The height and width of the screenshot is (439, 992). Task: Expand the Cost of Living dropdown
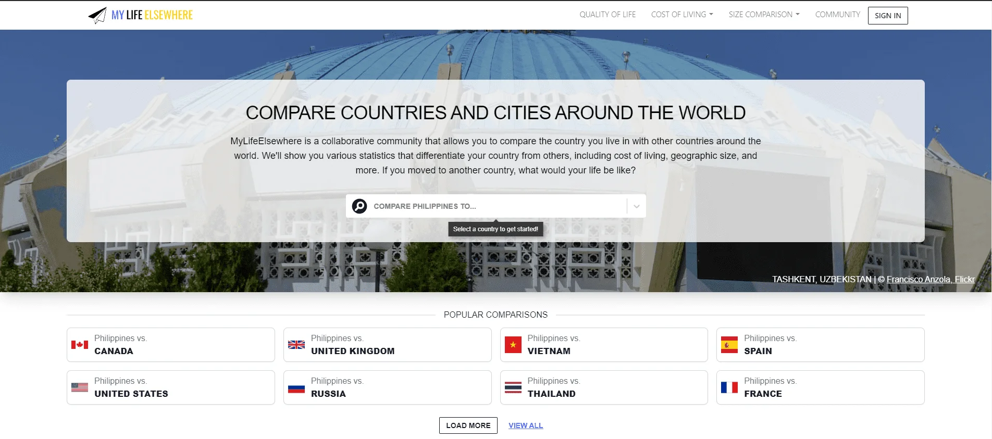click(682, 15)
